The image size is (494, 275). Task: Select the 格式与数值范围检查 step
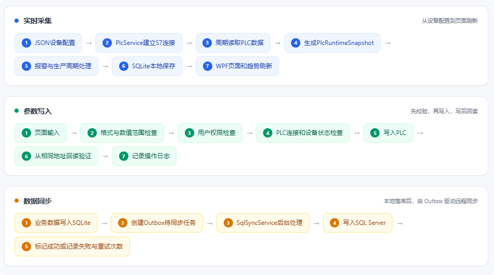[122, 133]
